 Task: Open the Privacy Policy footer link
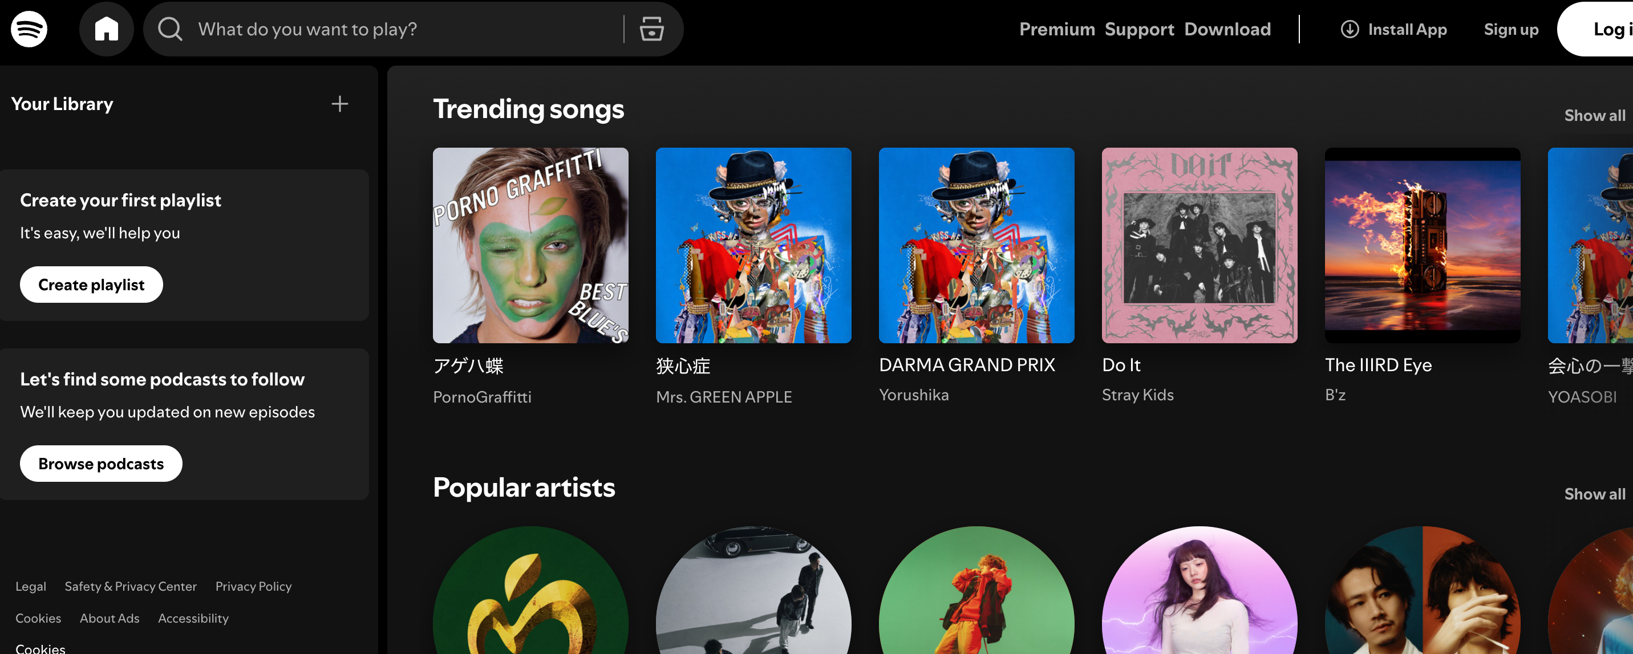click(254, 586)
